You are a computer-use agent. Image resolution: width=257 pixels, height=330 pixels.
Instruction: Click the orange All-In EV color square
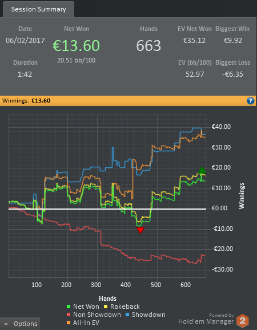(69, 323)
